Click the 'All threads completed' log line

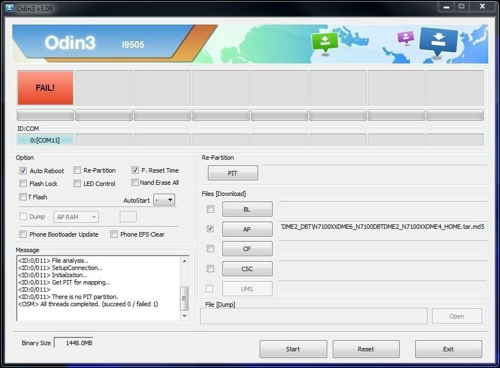[x=88, y=304]
